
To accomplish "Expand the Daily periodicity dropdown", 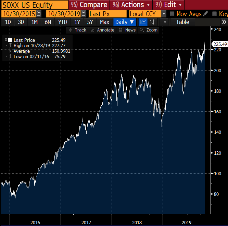I will click(126, 22).
